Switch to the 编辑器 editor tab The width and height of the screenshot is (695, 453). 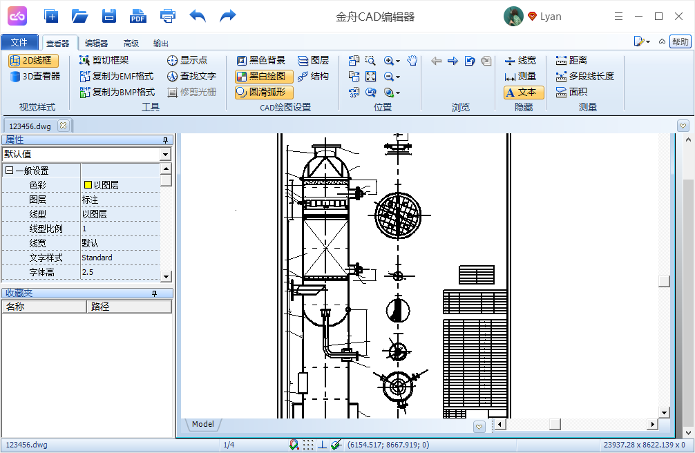(x=96, y=43)
